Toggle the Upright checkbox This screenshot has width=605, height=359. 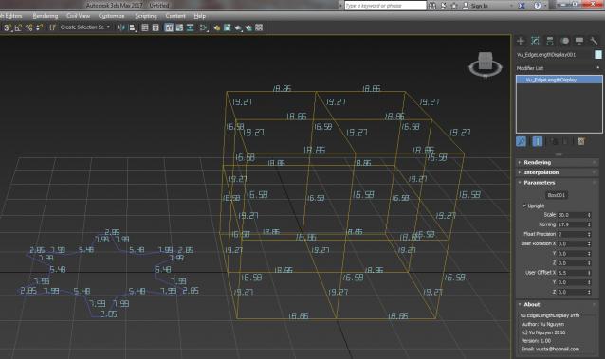click(x=524, y=206)
